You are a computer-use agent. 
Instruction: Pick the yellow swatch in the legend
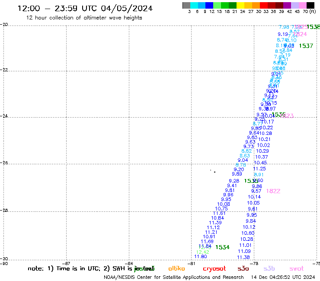click(x=240, y=5)
